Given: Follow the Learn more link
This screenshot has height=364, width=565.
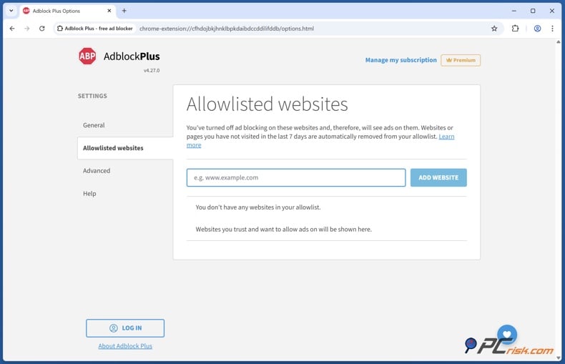Looking at the screenshot, I should 446,137.
